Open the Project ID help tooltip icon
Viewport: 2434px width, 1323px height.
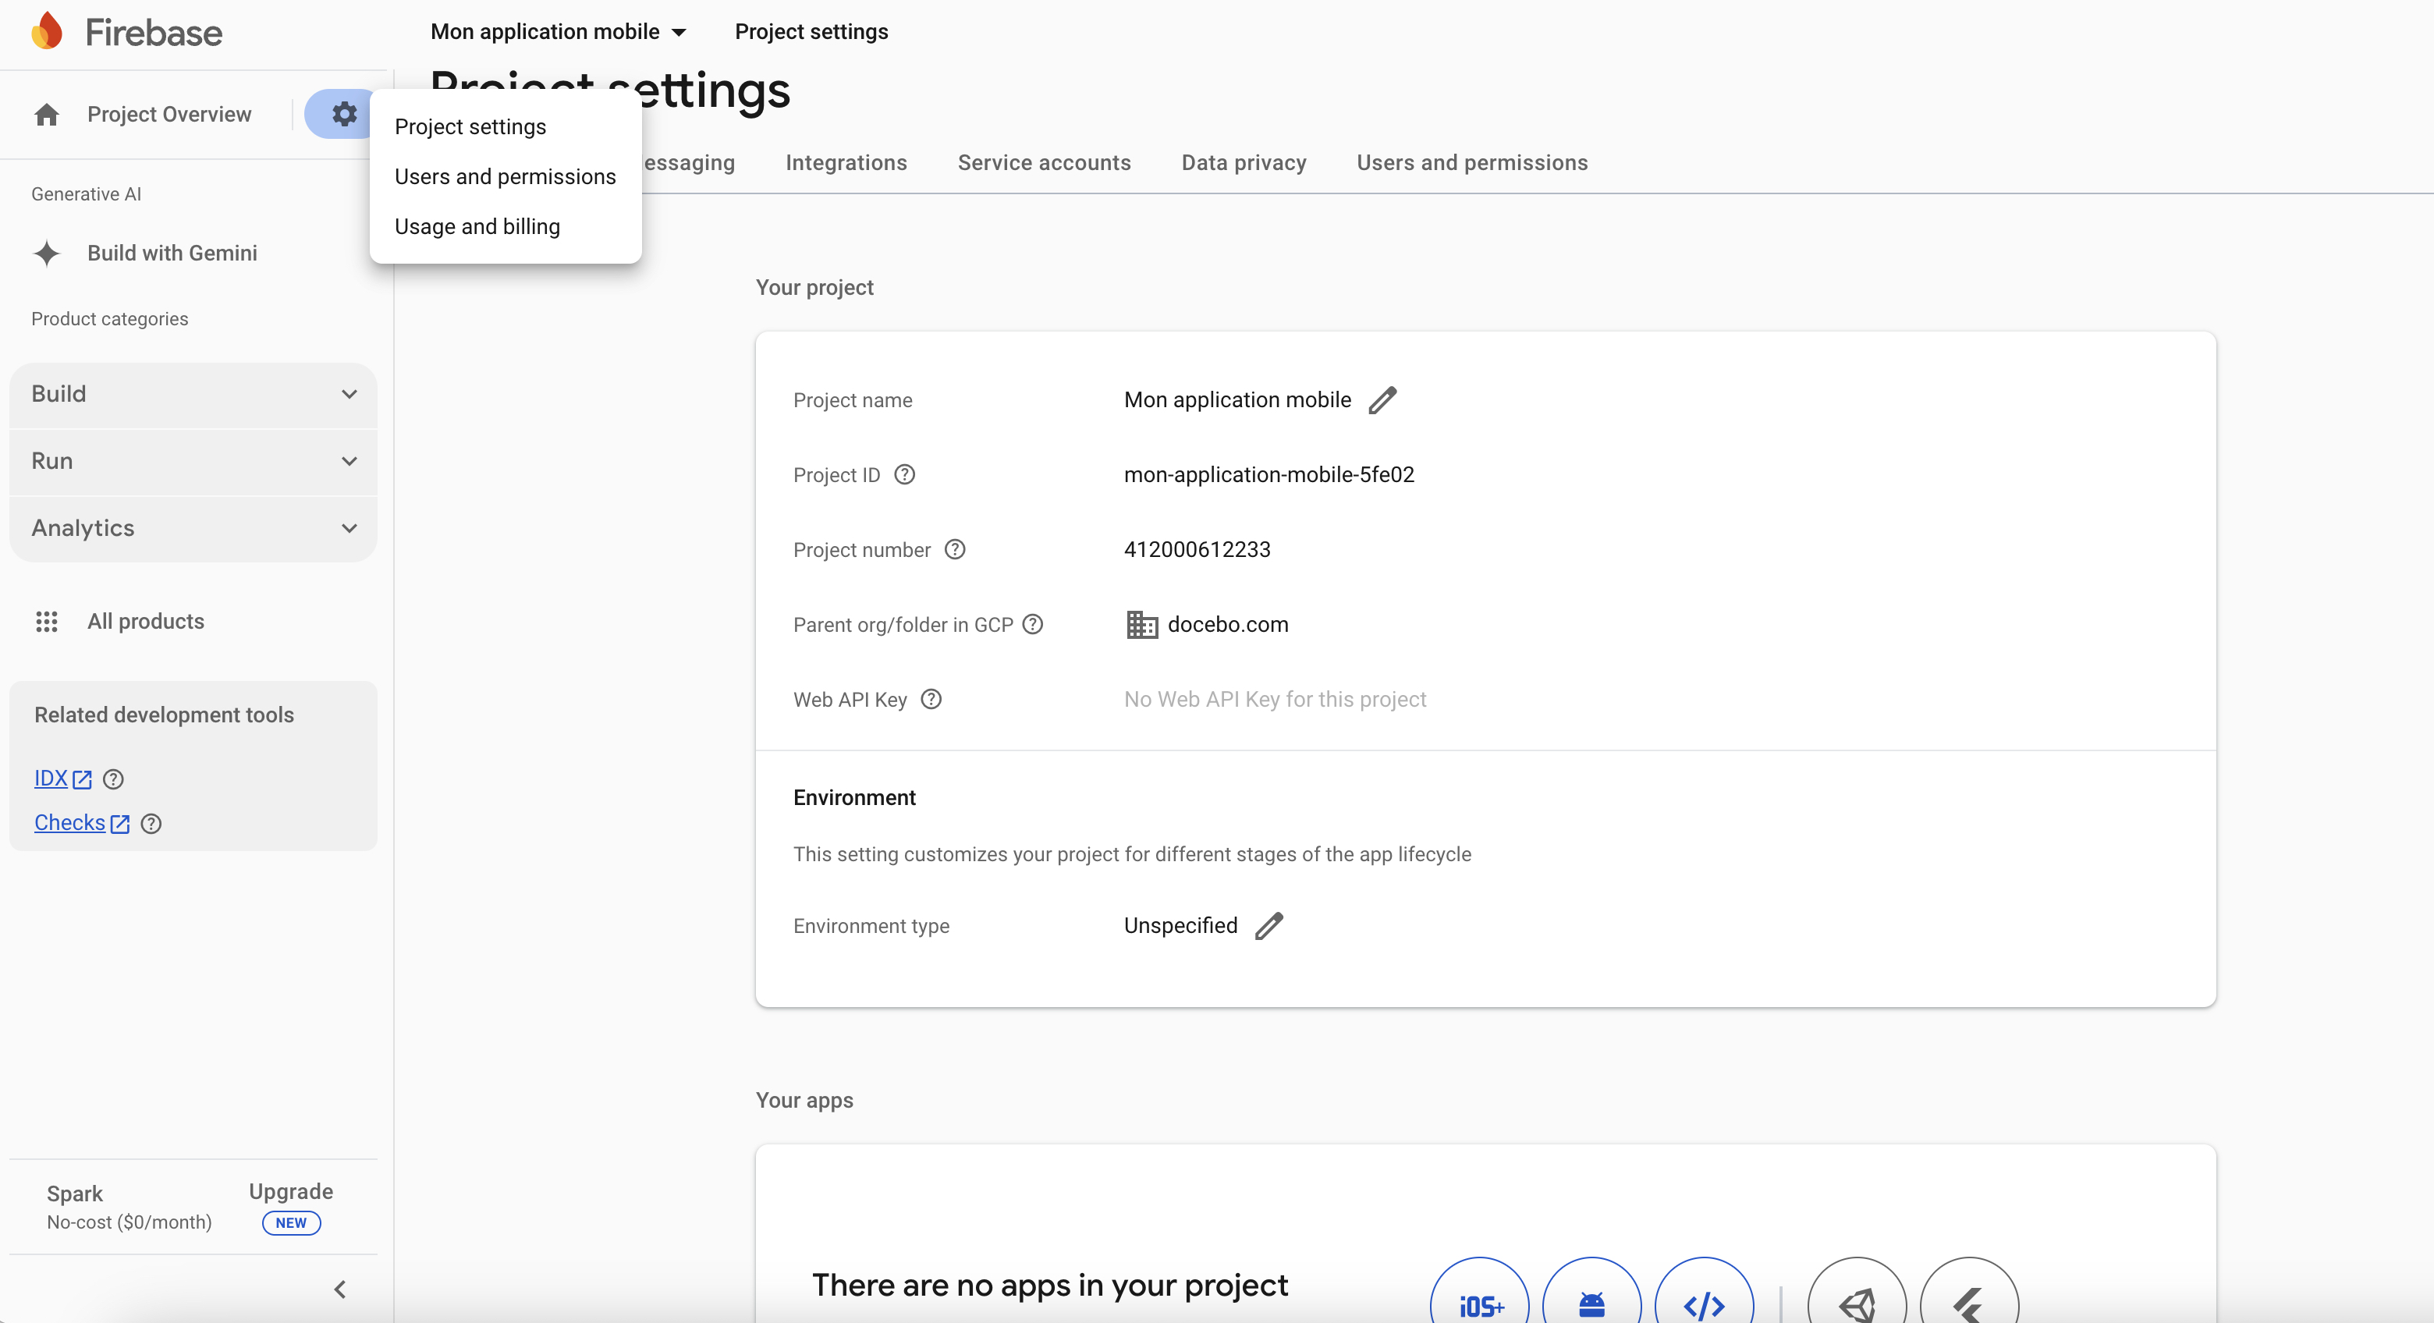tap(904, 474)
